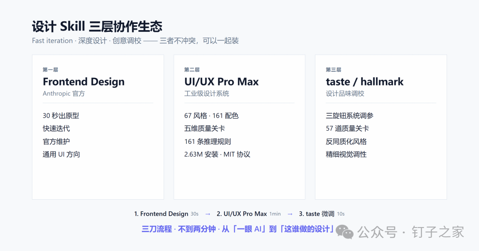This screenshot has width=479, height=251.
Task: Click the "精细视觉调性" line
Action: click(x=346, y=154)
